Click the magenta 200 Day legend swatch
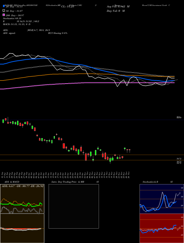 pyautogui.click(x=4, y=15)
